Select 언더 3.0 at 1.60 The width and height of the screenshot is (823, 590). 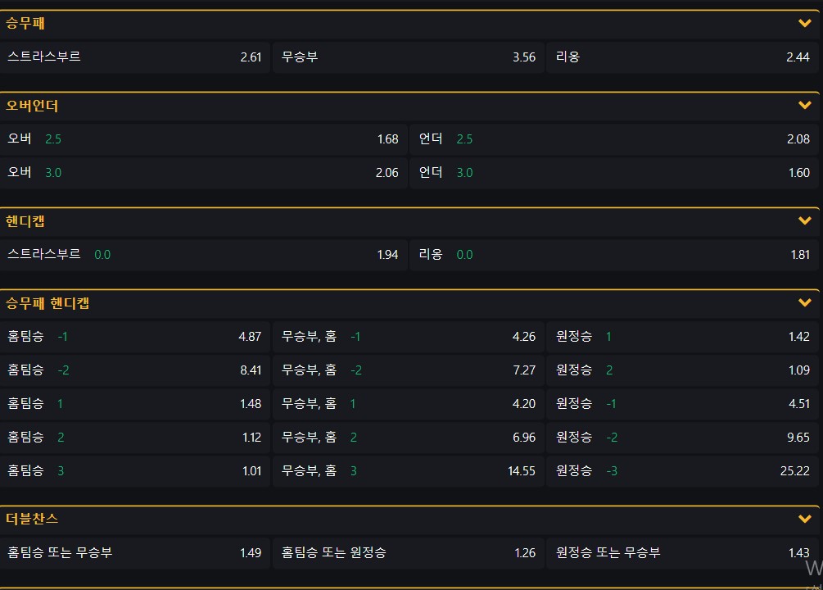coord(614,173)
